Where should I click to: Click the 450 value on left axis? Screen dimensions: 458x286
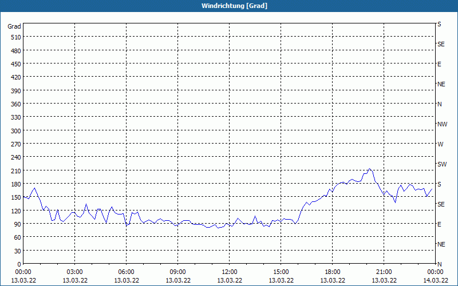pyautogui.click(x=16, y=64)
